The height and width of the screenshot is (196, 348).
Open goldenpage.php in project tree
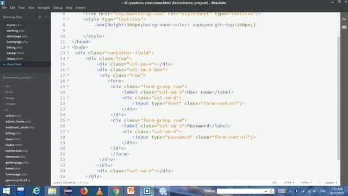pyautogui.click(x=17, y=162)
